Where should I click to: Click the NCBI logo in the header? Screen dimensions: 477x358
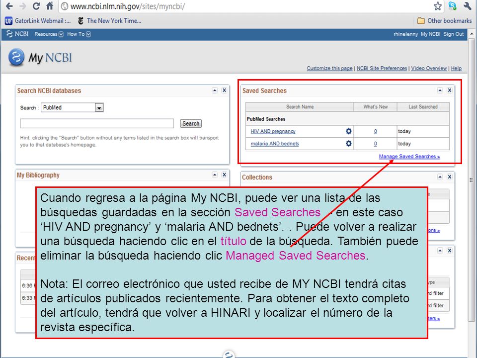coord(17,34)
